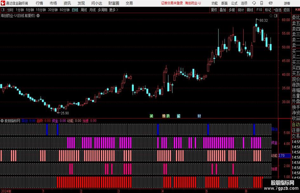Viewport: 300px width, 193px height.
Task: Switch to 30分钟 period tab
Action: point(53,10)
